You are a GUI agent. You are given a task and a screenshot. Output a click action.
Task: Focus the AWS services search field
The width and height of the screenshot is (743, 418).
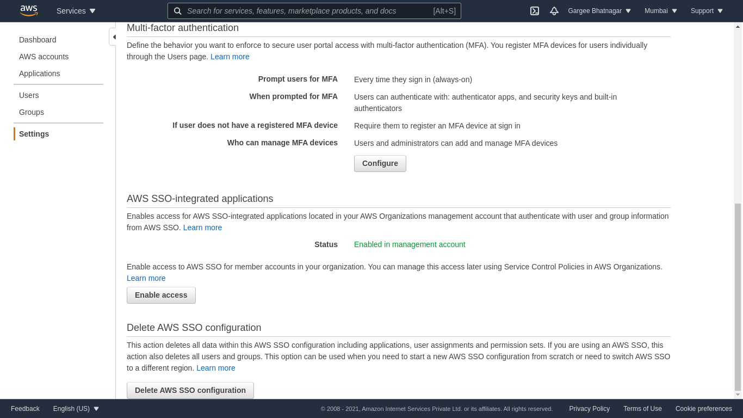314,11
